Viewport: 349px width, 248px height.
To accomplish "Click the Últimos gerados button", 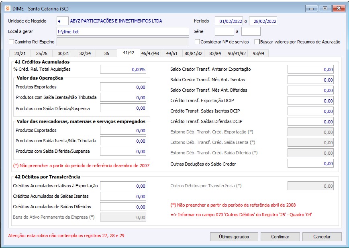I will 234,237.
